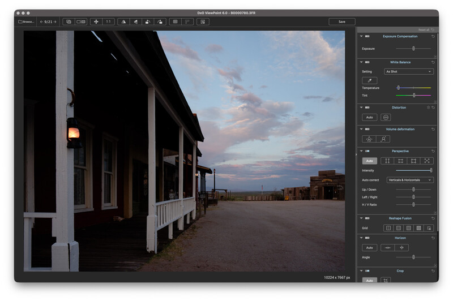Select the force vertical parallels tool

pyautogui.click(x=387, y=161)
